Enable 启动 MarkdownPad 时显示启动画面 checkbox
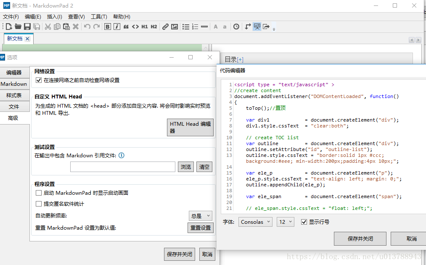 click(x=39, y=193)
